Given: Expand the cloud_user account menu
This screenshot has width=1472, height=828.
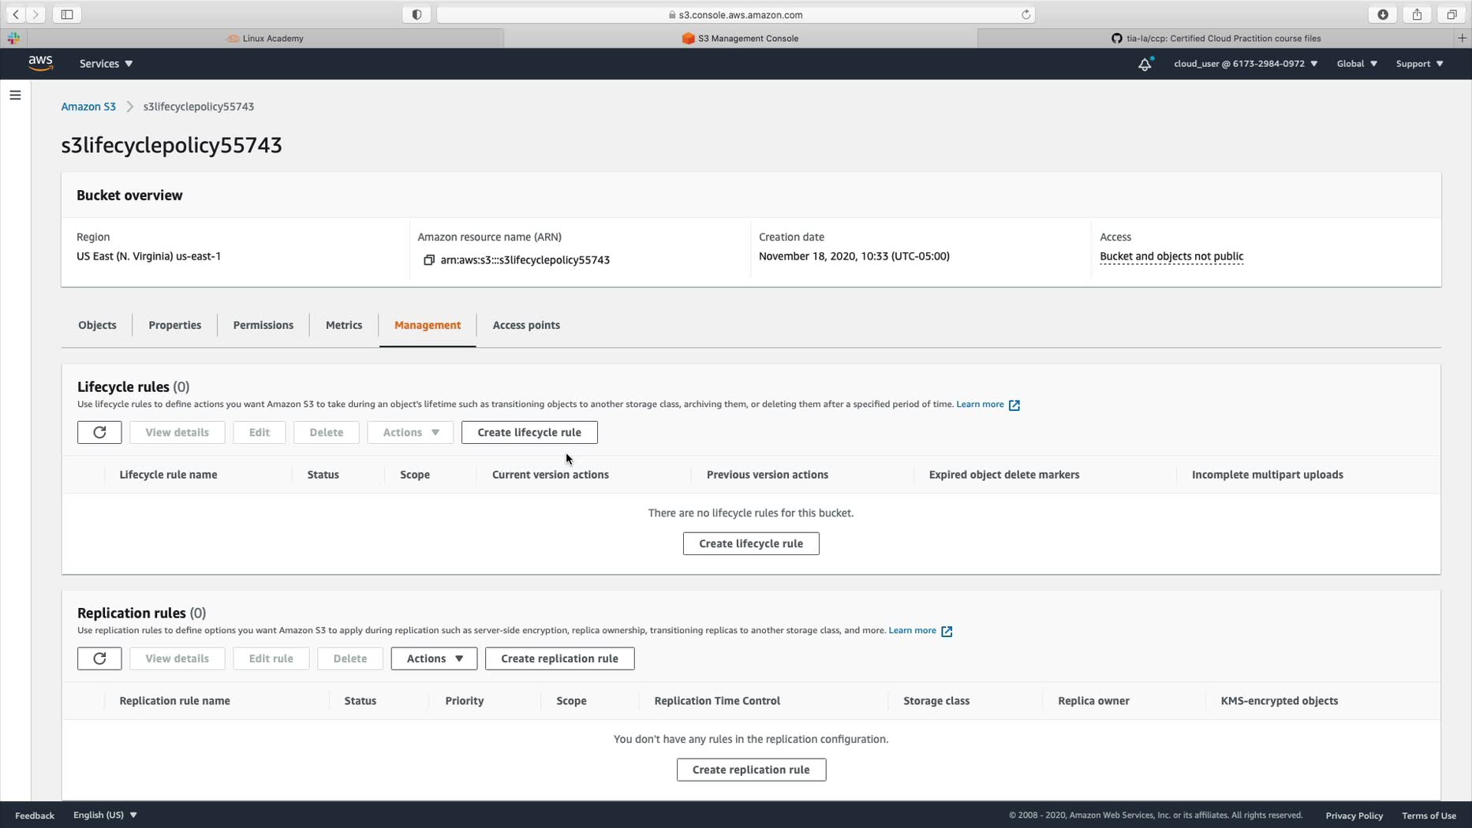Looking at the screenshot, I should (x=1246, y=64).
